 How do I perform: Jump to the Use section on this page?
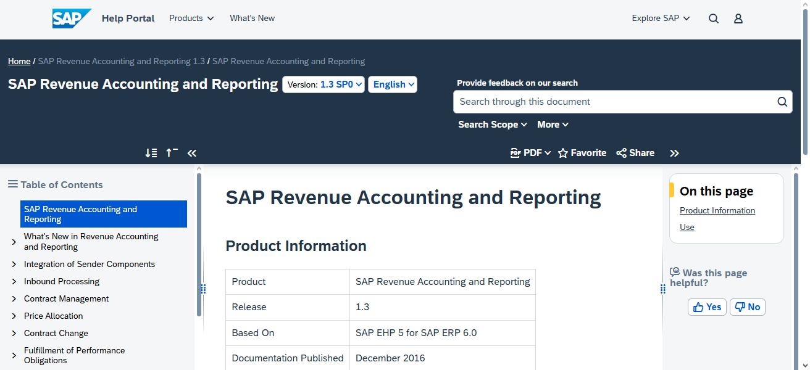[687, 227]
